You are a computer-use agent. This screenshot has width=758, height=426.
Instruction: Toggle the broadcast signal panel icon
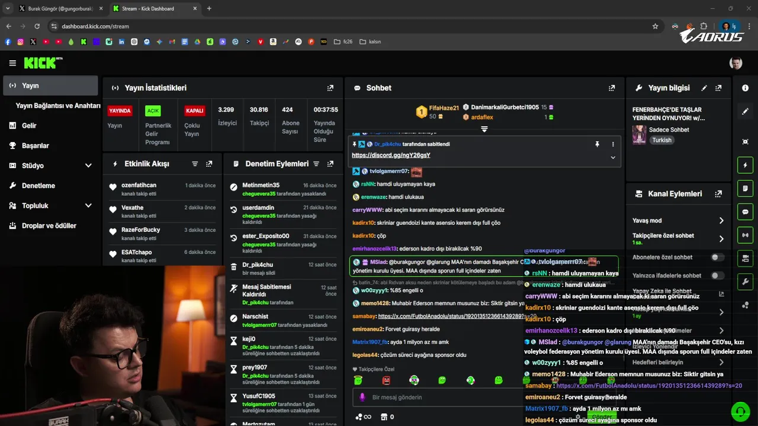[x=745, y=235]
